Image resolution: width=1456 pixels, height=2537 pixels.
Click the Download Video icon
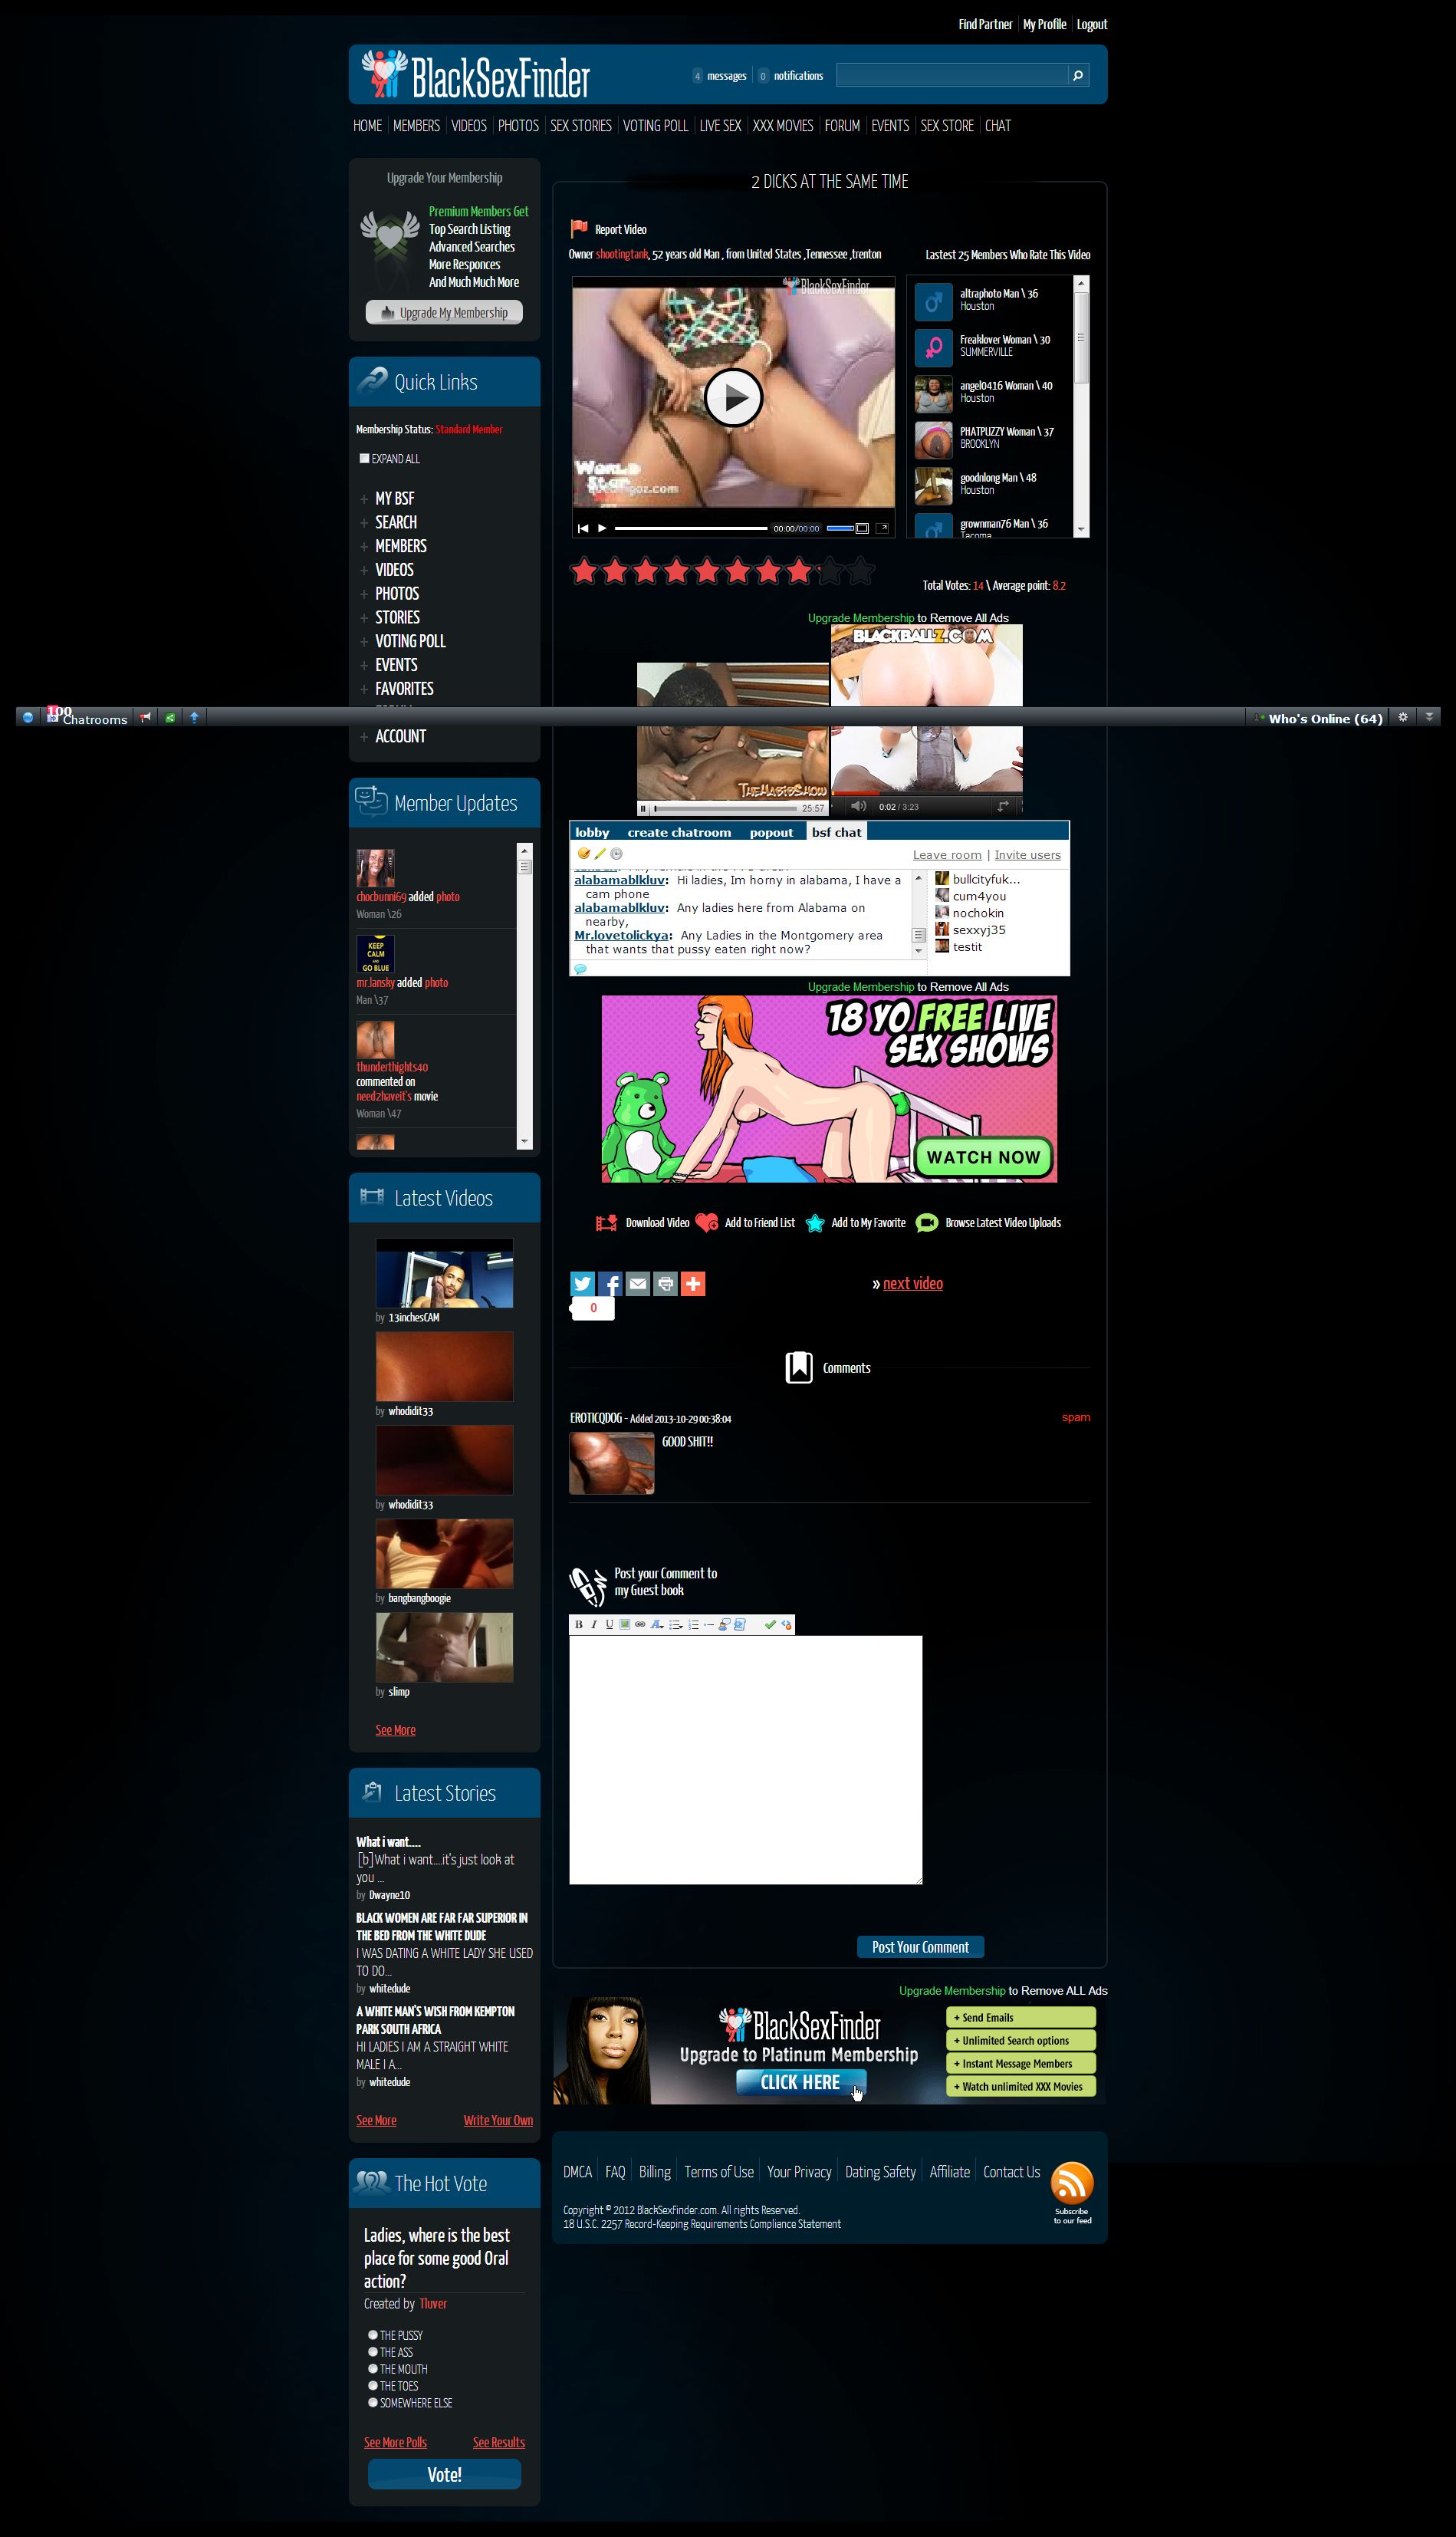606,1223
